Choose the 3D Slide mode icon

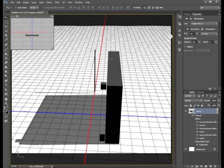click(x=157, y=7)
